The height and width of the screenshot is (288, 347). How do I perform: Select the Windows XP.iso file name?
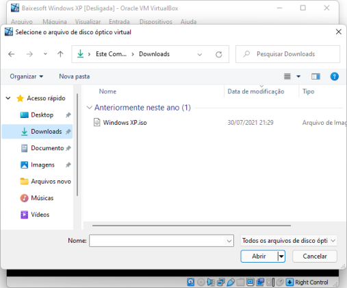[x=125, y=123]
